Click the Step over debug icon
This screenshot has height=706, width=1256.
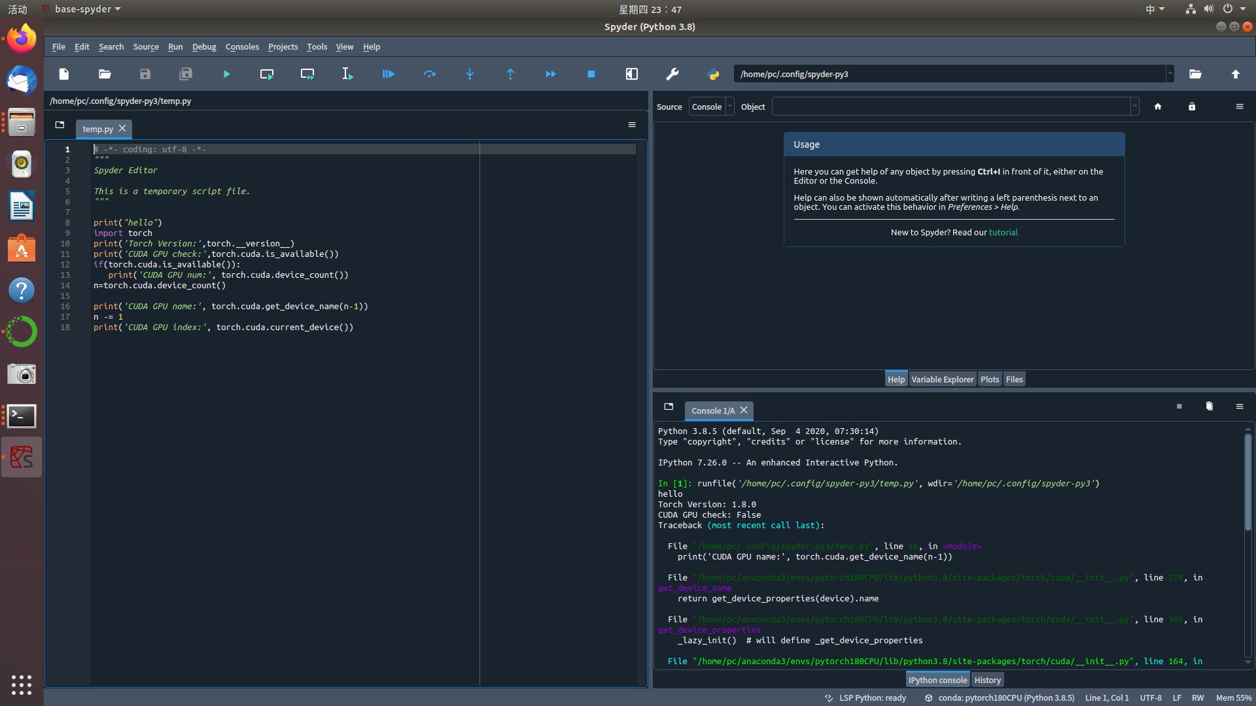coord(428,74)
